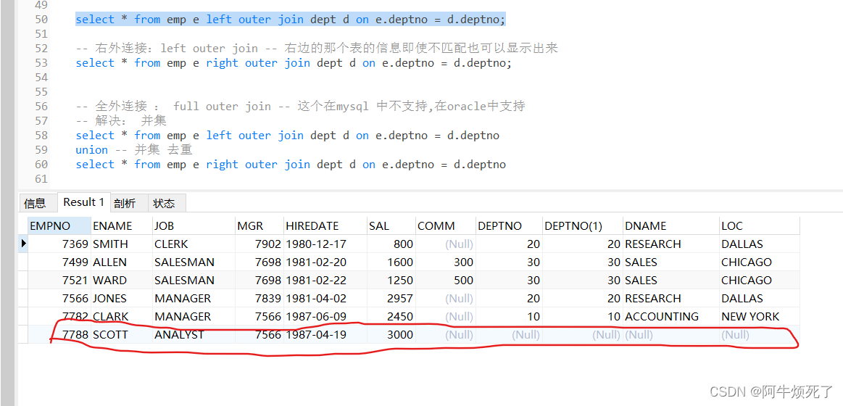Select salary cell 2957
Viewport: 843px width, 406px height.
coord(391,299)
